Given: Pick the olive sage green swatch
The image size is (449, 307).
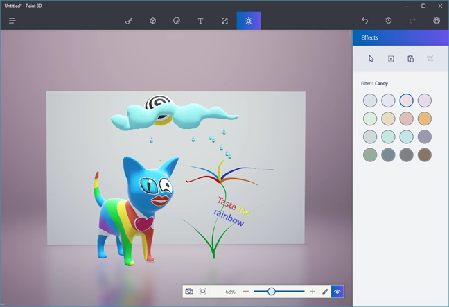Looking at the screenshot, I should point(370,155).
